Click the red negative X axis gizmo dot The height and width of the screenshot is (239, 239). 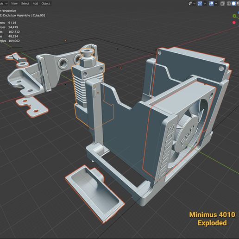point(234,23)
